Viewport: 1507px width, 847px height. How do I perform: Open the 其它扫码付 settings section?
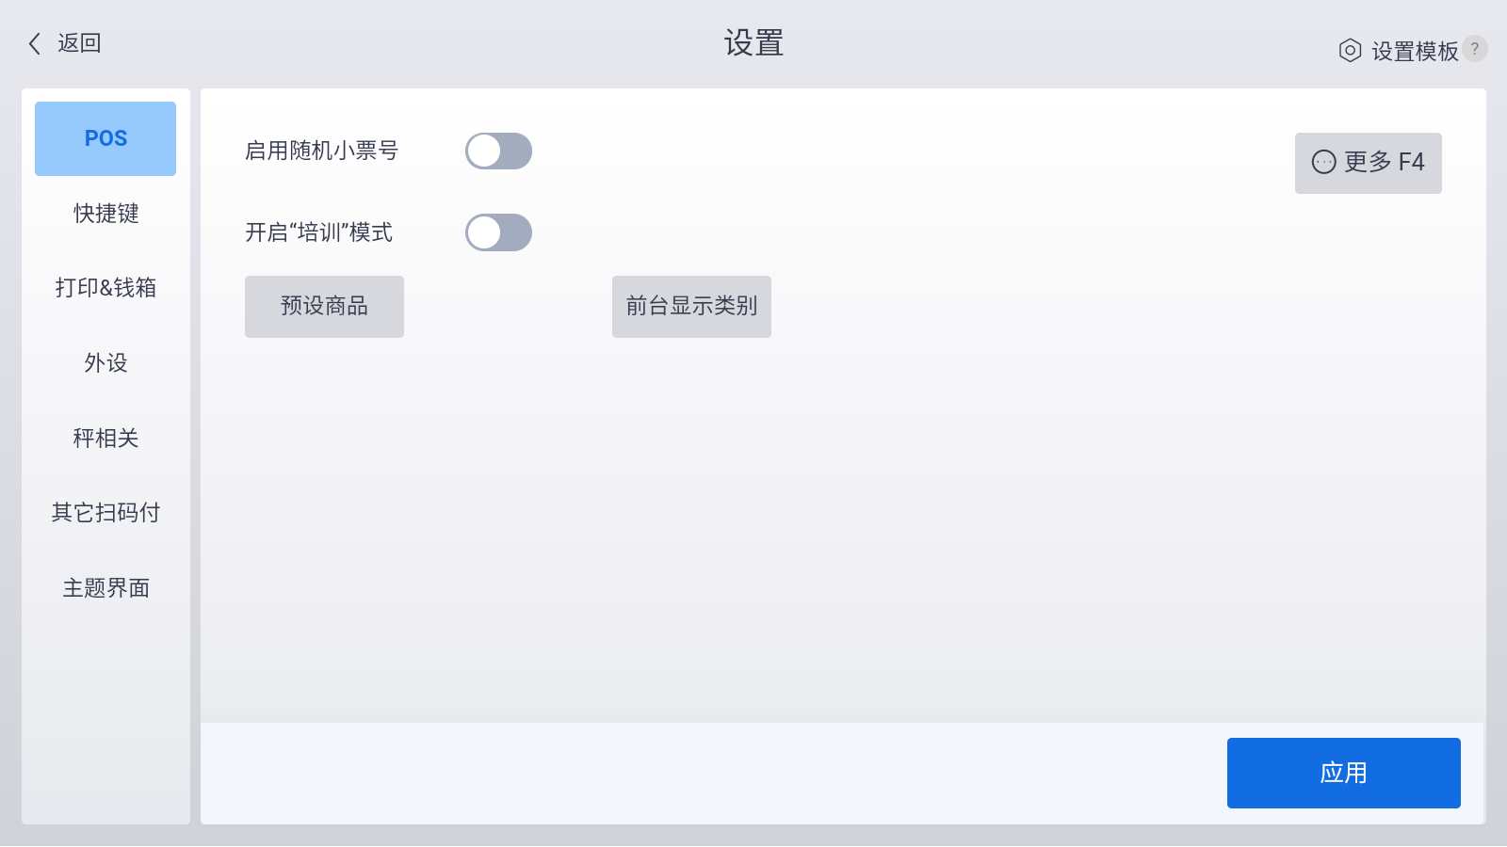coord(105,513)
